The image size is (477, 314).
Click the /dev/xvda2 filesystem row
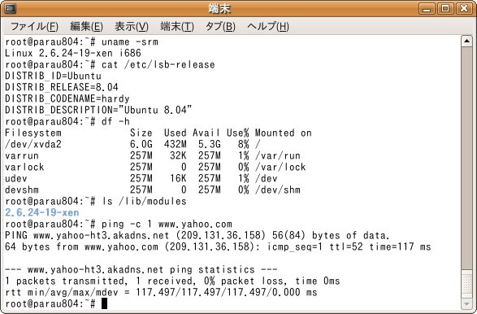133,144
